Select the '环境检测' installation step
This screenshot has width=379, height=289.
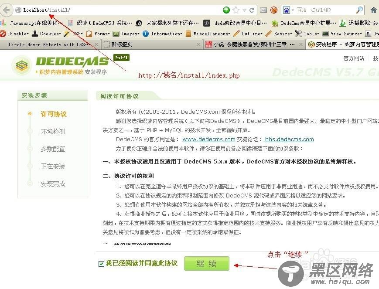(53, 132)
